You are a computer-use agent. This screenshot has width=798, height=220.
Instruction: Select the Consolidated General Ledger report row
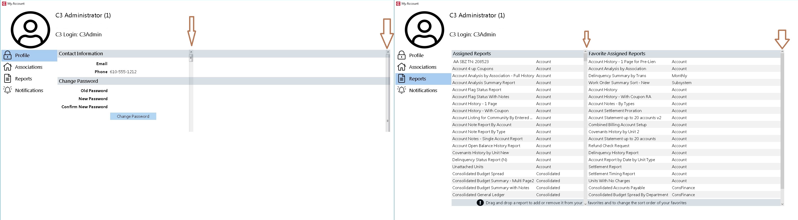click(478, 195)
